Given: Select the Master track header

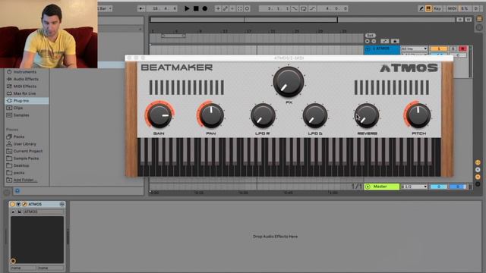Looking at the screenshot, I should click(x=382, y=187).
